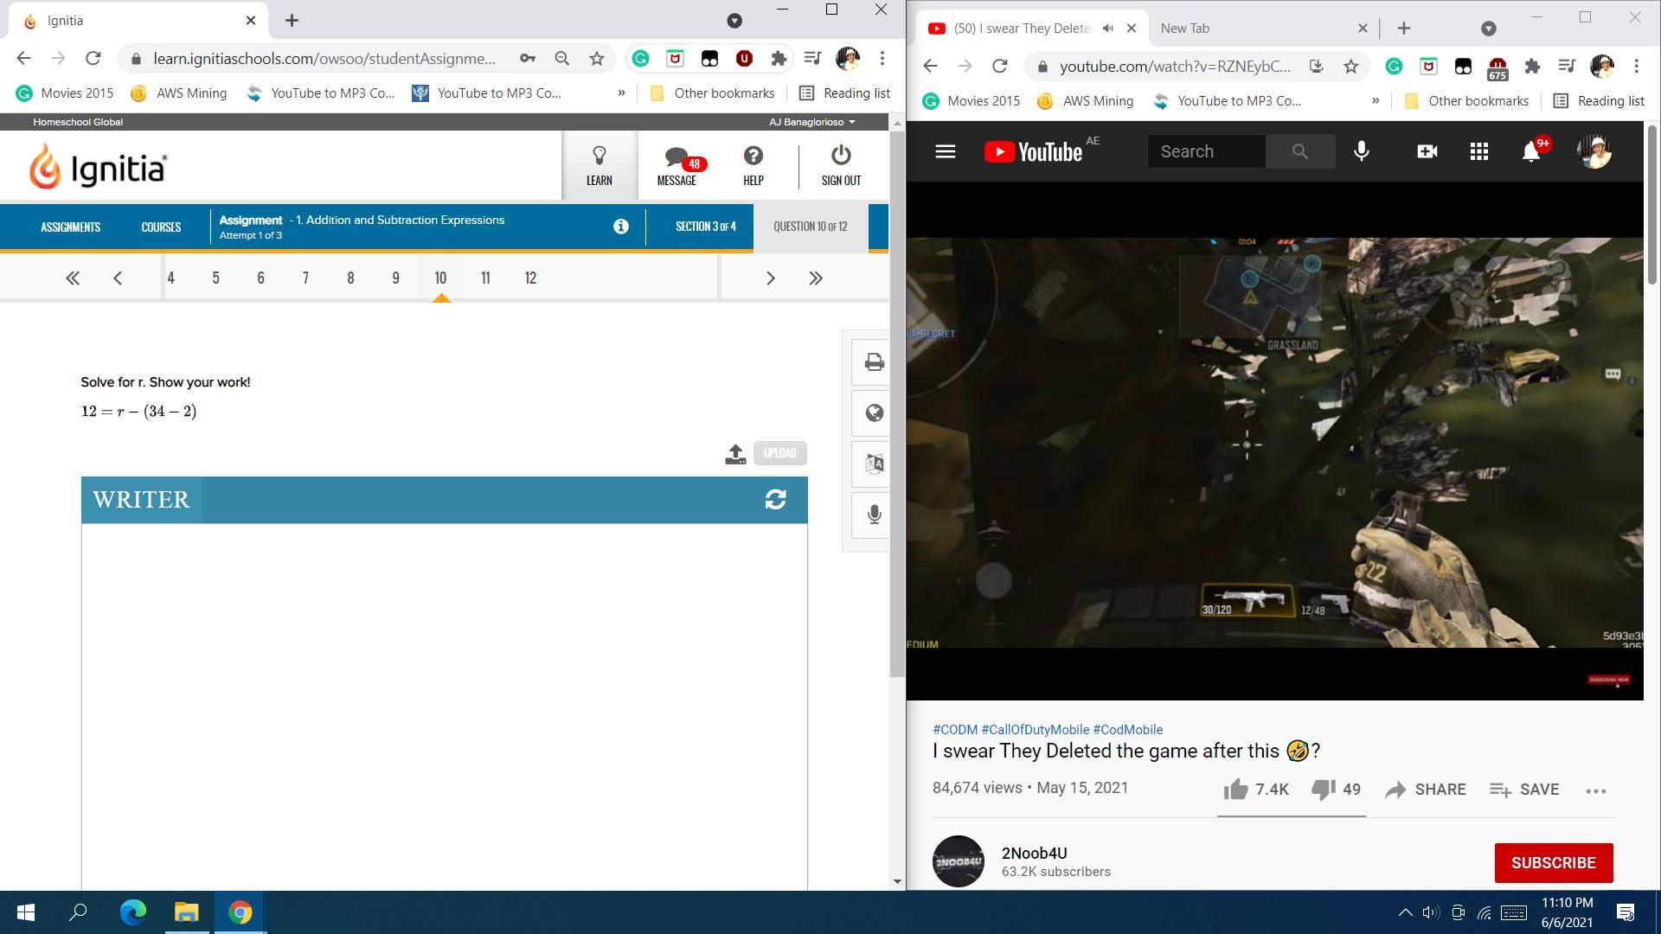The height and width of the screenshot is (934, 1661).
Task: Open the globe reference tool icon
Action: 873,413
